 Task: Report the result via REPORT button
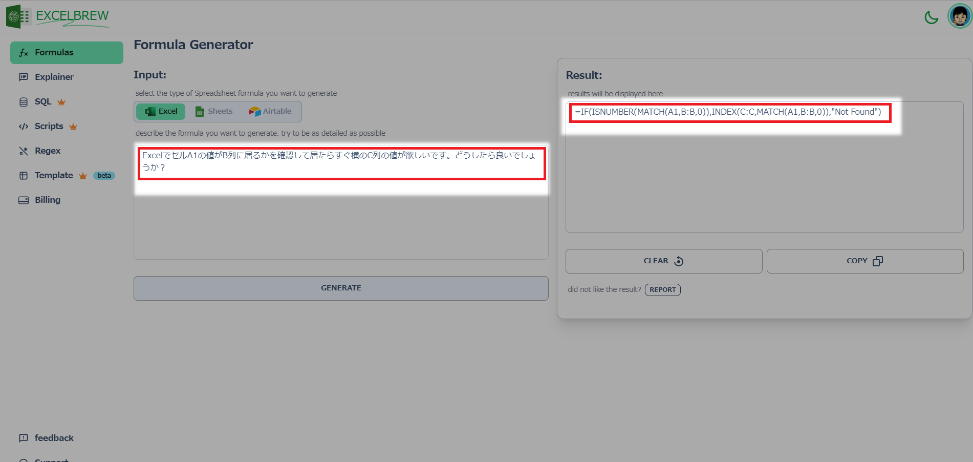(663, 290)
